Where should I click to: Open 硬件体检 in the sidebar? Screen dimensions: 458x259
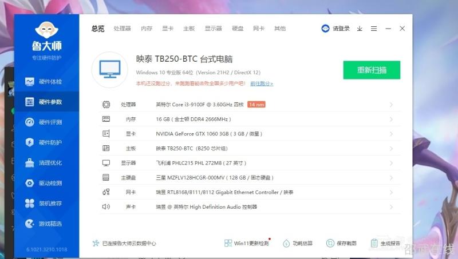tap(49, 82)
